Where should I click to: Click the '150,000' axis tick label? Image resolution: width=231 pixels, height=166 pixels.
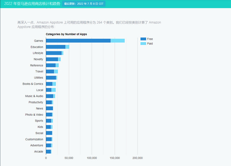(x=115, y=158)
